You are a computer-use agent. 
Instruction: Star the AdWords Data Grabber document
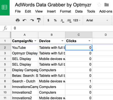coord(99,5)
